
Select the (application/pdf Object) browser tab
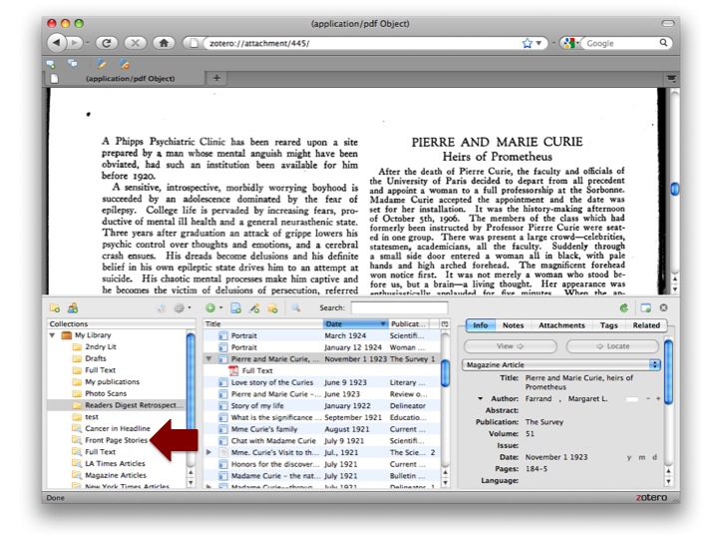coord(125,79)
